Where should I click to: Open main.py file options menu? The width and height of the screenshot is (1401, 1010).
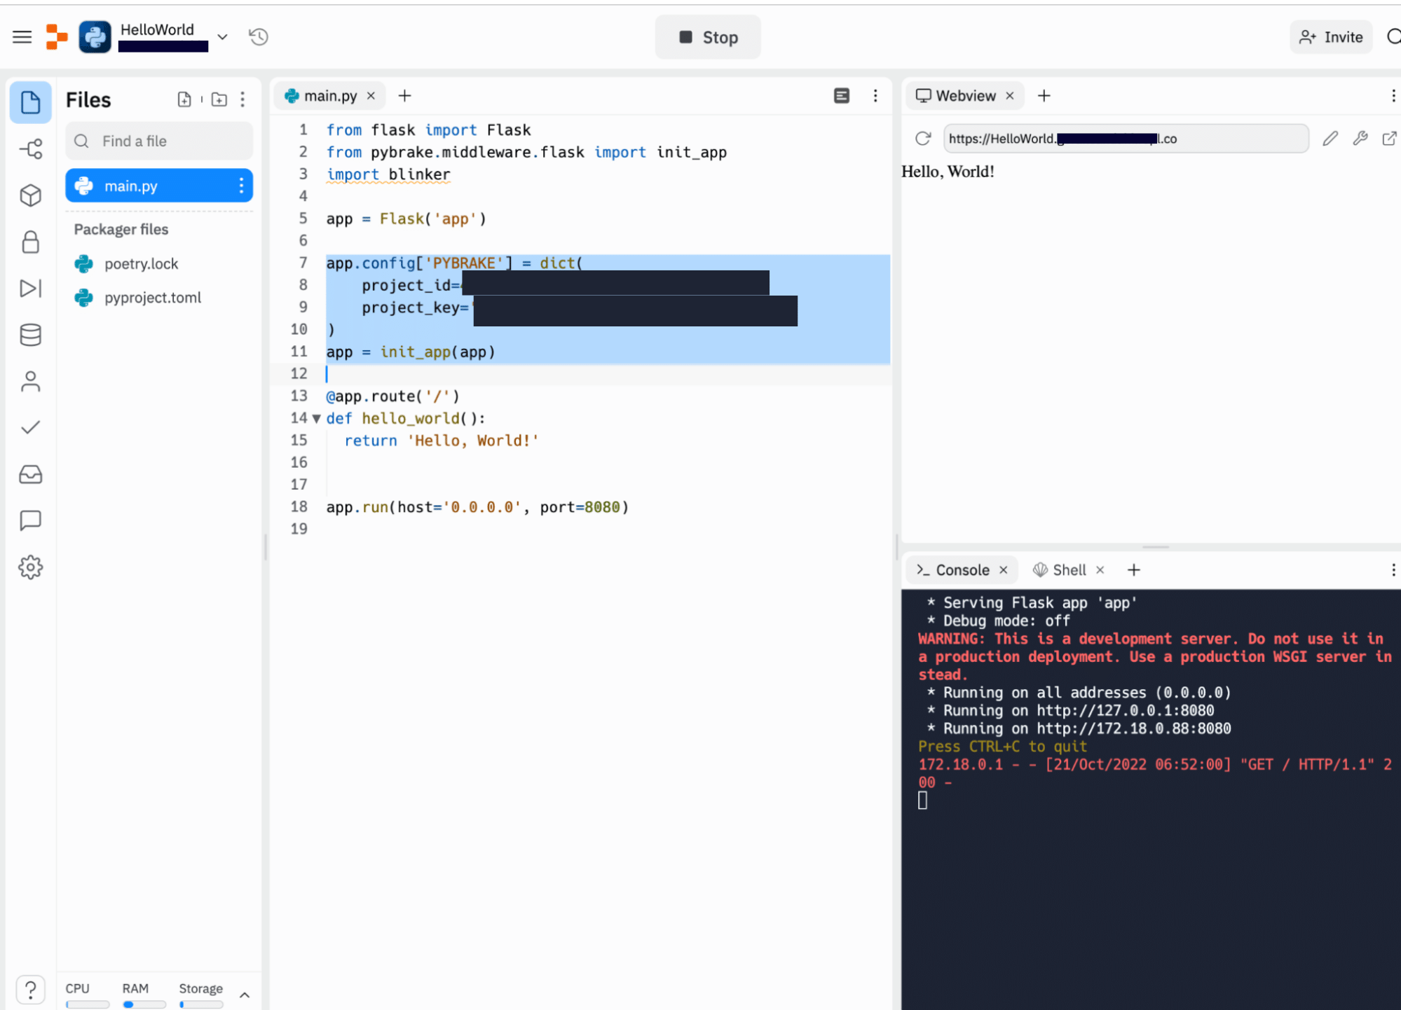241,186
